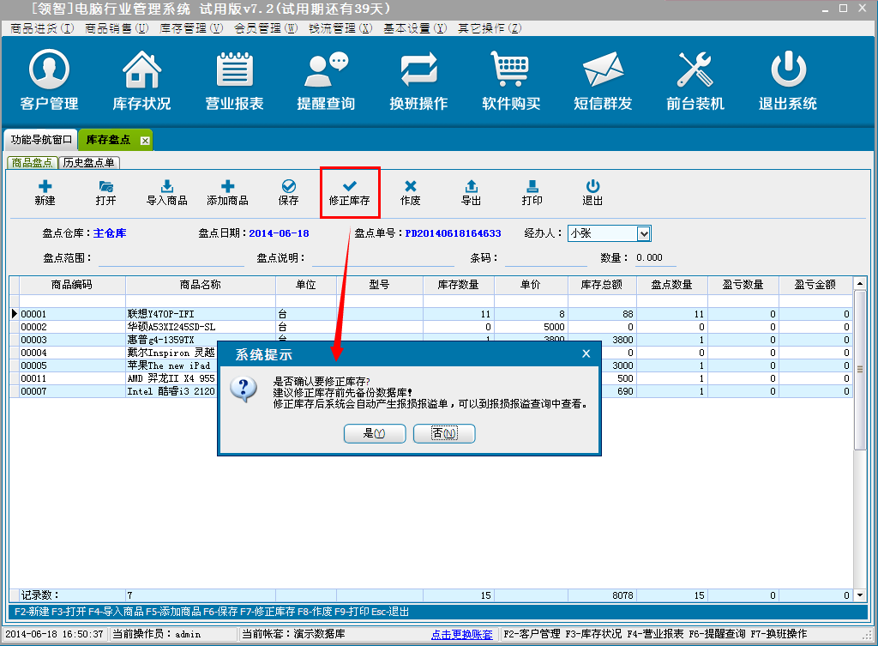This screenshot has height=646, width=878.
Task: Confirm with 是(Y) button in dialog
Action: [x=374, y=434]
